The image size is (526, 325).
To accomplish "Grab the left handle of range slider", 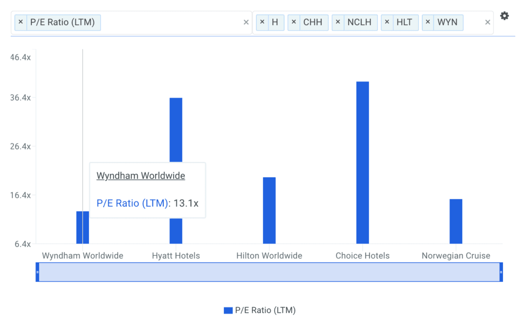I will [37, 272].
